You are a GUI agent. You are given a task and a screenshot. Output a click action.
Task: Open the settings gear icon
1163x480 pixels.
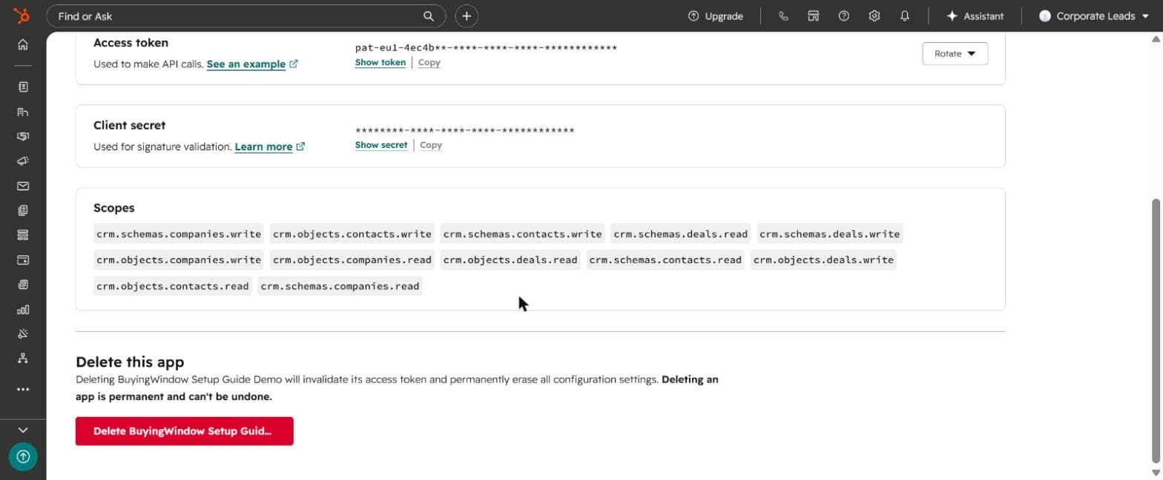(874, 16)
